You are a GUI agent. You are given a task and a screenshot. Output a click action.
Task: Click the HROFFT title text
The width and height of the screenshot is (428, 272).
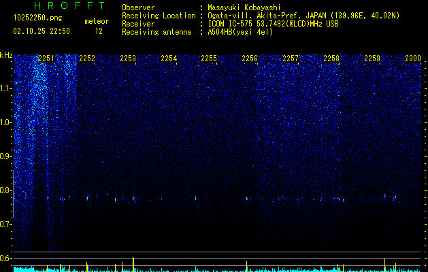point(69,5)
